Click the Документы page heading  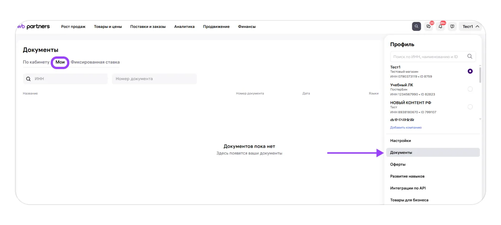point(41,50)
